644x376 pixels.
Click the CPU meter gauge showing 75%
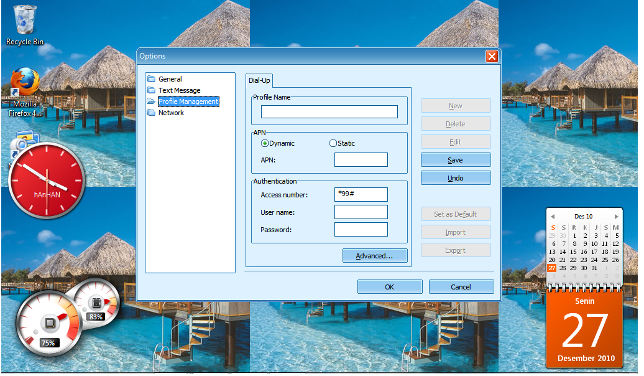[x=48, y=323]
